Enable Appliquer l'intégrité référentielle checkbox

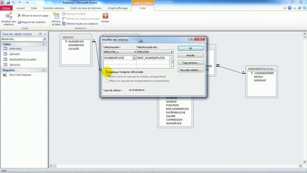pos(106,72)
